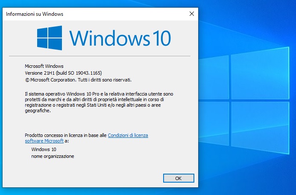Close the Informazioni su Windows dialog
The image size is (296, 195).
[x=192, y=14]
